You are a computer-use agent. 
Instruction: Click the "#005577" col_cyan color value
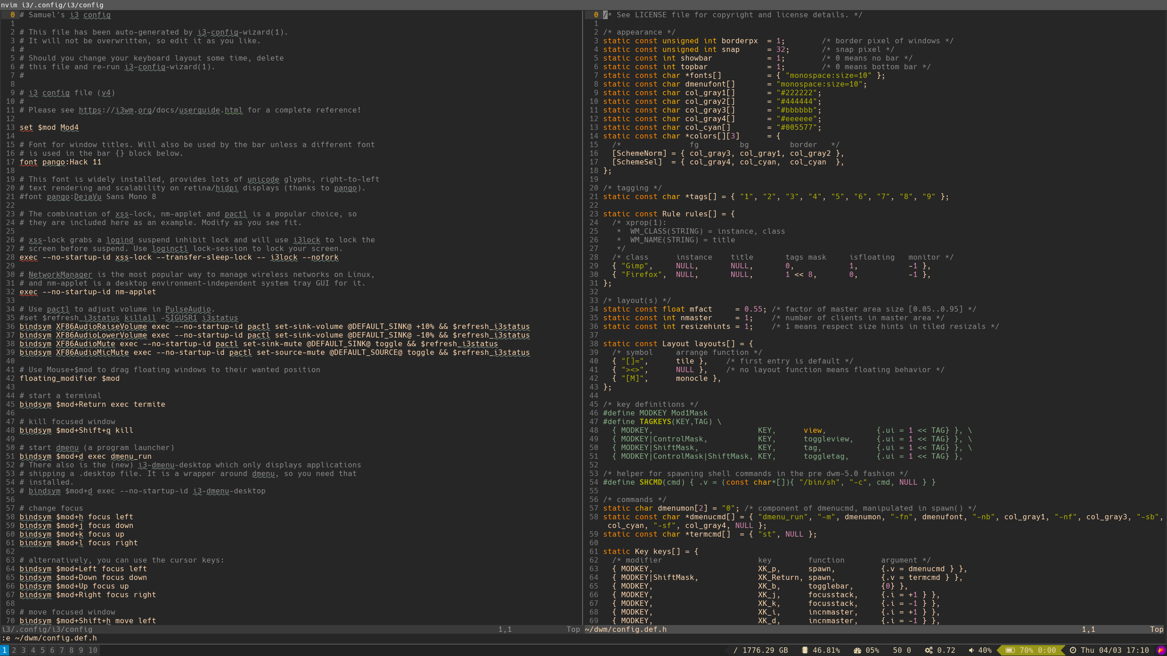[798, 128]
